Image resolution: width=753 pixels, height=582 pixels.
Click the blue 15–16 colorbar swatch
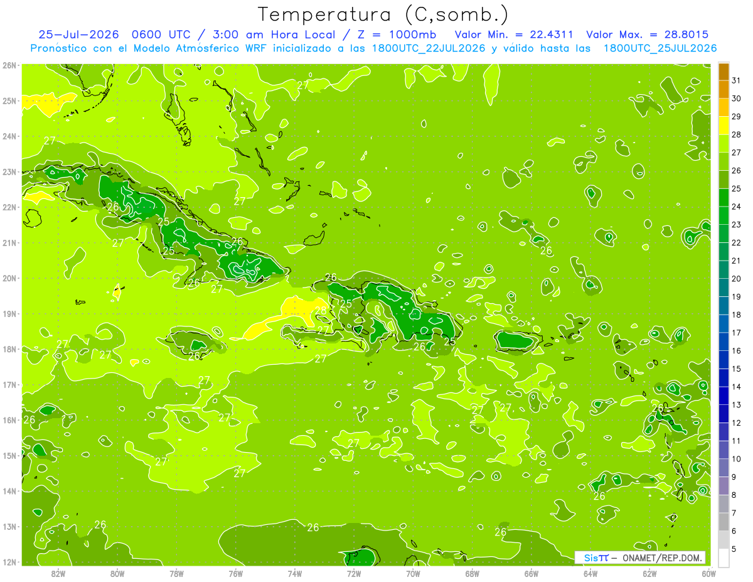click(x=724, y=359)
